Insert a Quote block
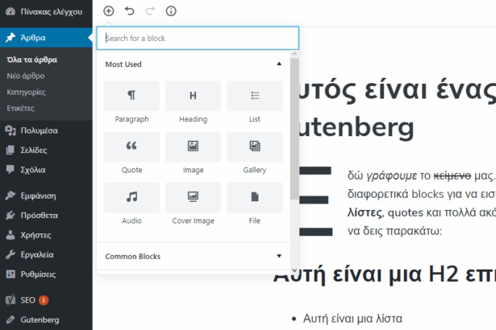Viewport: 496px width, 330px height. (x=131, y=154)
